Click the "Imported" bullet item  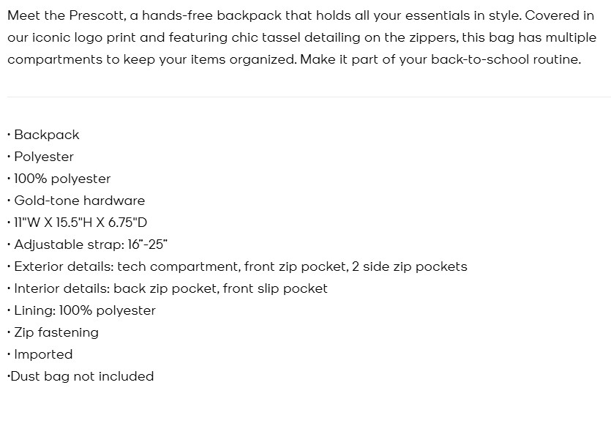click(x=43, y=354)
